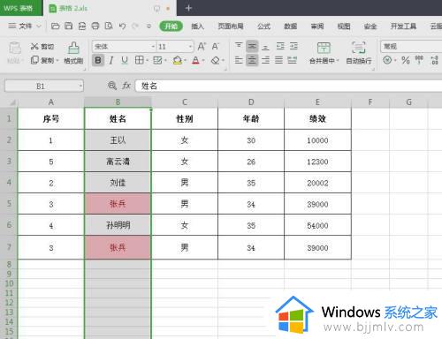Image resolution: width=442 pixels, height=339 pixels.
Task: Apply distributed alignment icon
Action: click(293, 60)
